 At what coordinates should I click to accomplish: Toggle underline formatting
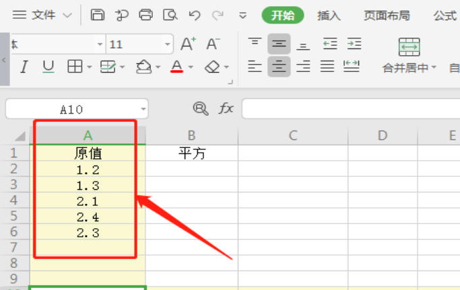pos(48,67)
